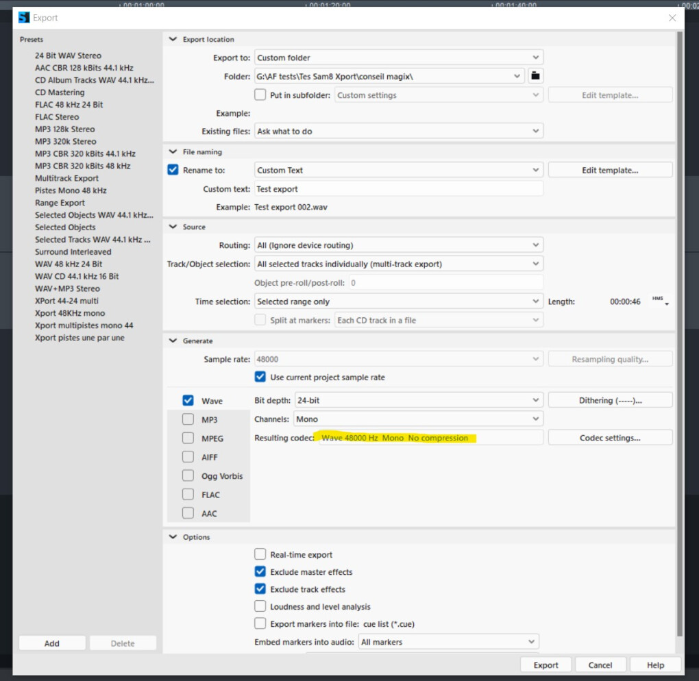
Task: Open the HMS time format selector
Action: (661, 301)
